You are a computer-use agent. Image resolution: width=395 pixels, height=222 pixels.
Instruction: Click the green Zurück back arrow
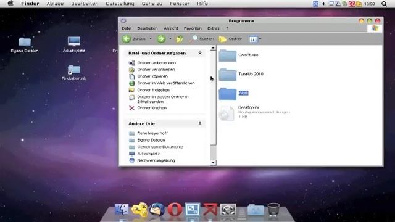click(127, 39)
